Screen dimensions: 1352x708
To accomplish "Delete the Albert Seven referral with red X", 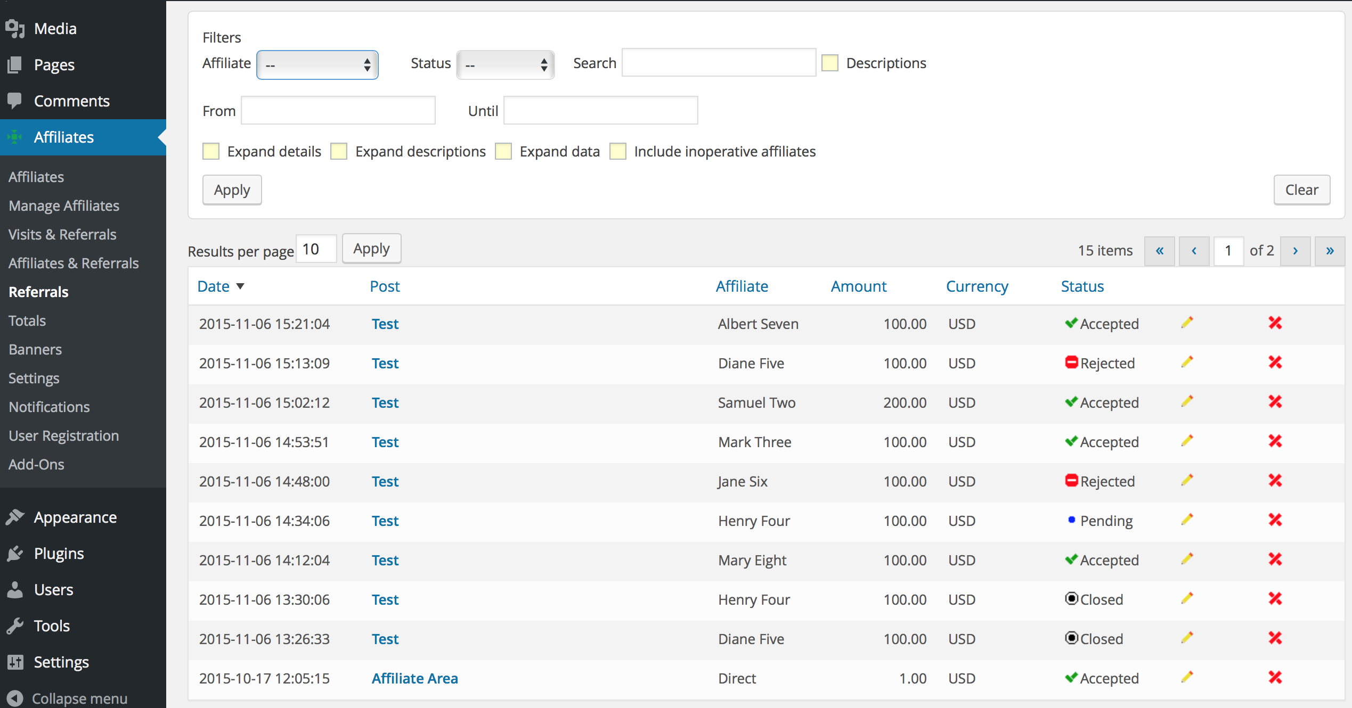I will (x=1275, y=323).
